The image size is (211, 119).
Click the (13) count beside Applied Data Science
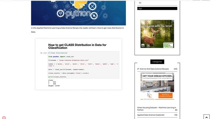[176, 115]
